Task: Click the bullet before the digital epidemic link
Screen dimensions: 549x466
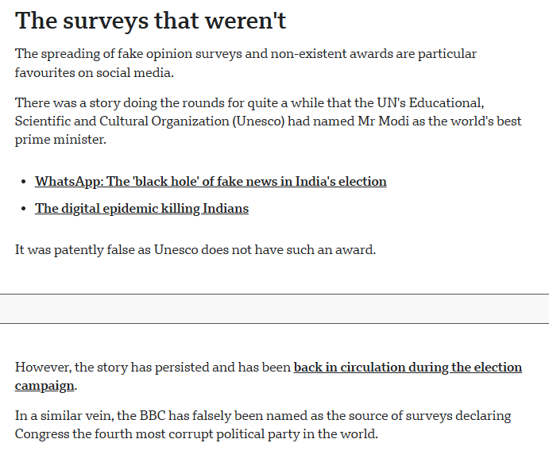Action: coord(22,210)
